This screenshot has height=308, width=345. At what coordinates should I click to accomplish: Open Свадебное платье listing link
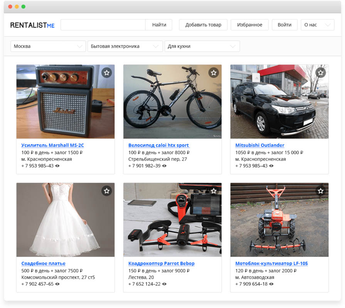pyautogui.click(x=43, y=264)
